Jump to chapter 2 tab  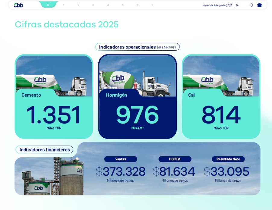click(x=78, y=5)
